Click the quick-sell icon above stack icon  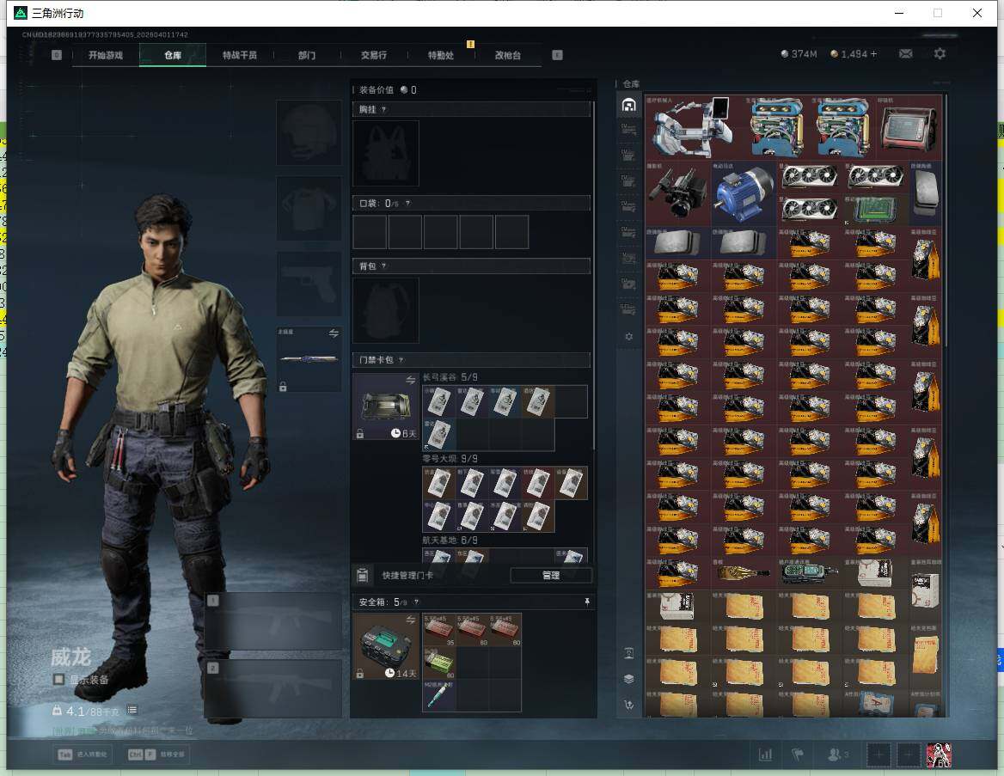coord(628,653)
